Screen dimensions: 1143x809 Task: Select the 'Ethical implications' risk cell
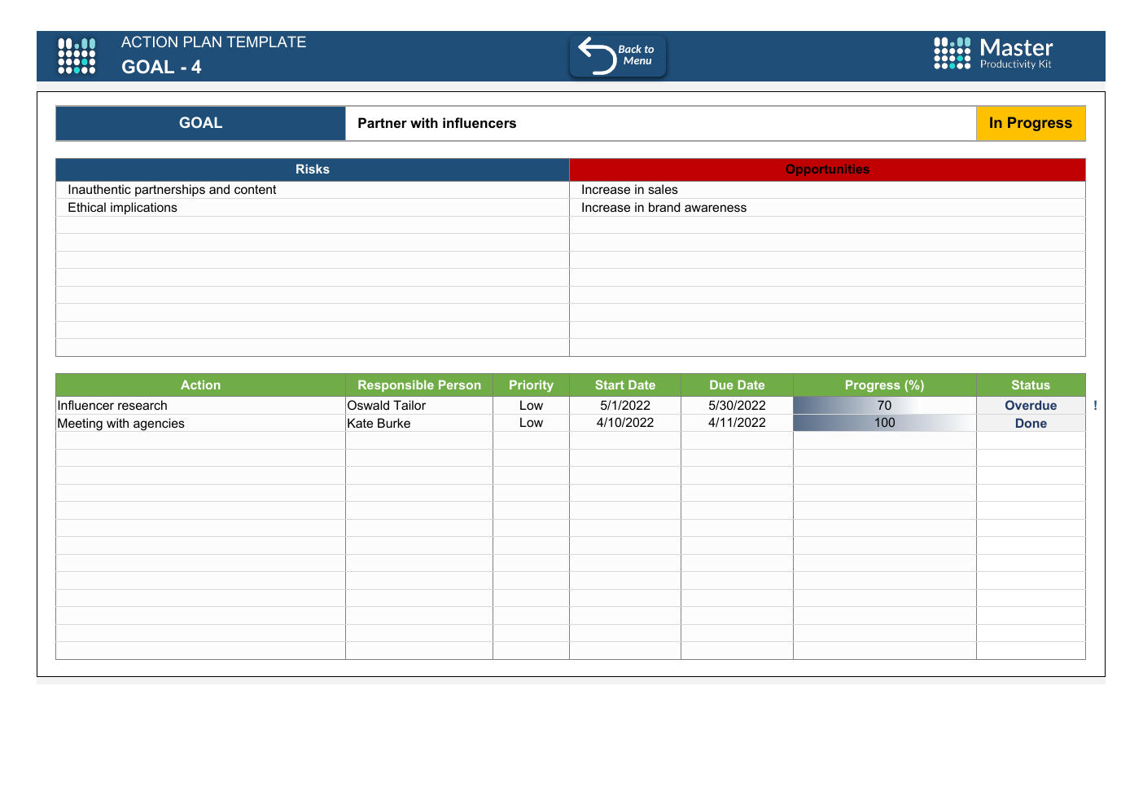tap(313, 208)
